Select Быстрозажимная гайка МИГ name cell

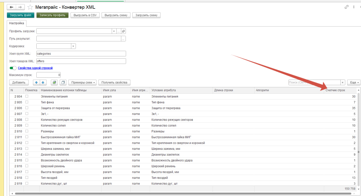(70, 137)
